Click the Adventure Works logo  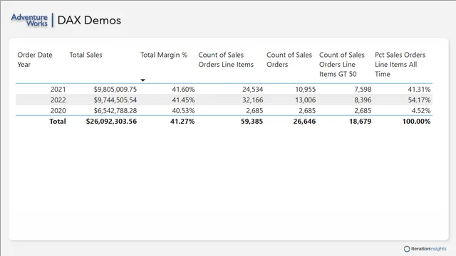pyautogui.click(x=29, y=20)
